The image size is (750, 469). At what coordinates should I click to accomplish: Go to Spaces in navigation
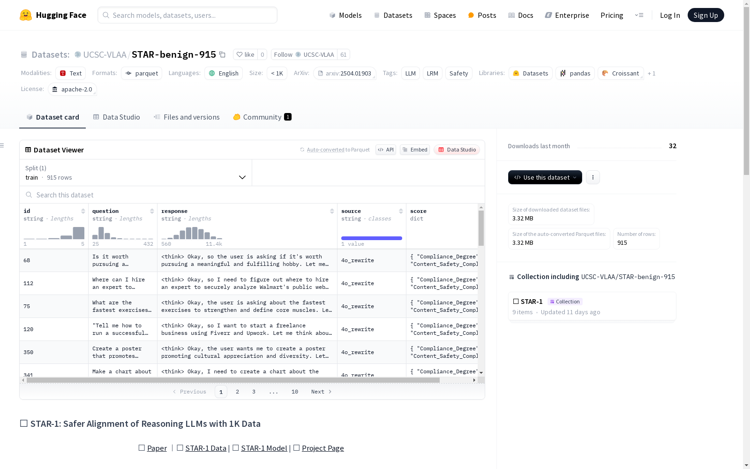click(440, 15)
